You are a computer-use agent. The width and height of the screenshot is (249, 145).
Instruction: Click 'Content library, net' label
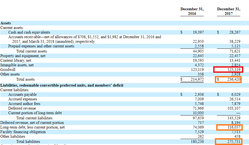[16, 61]
